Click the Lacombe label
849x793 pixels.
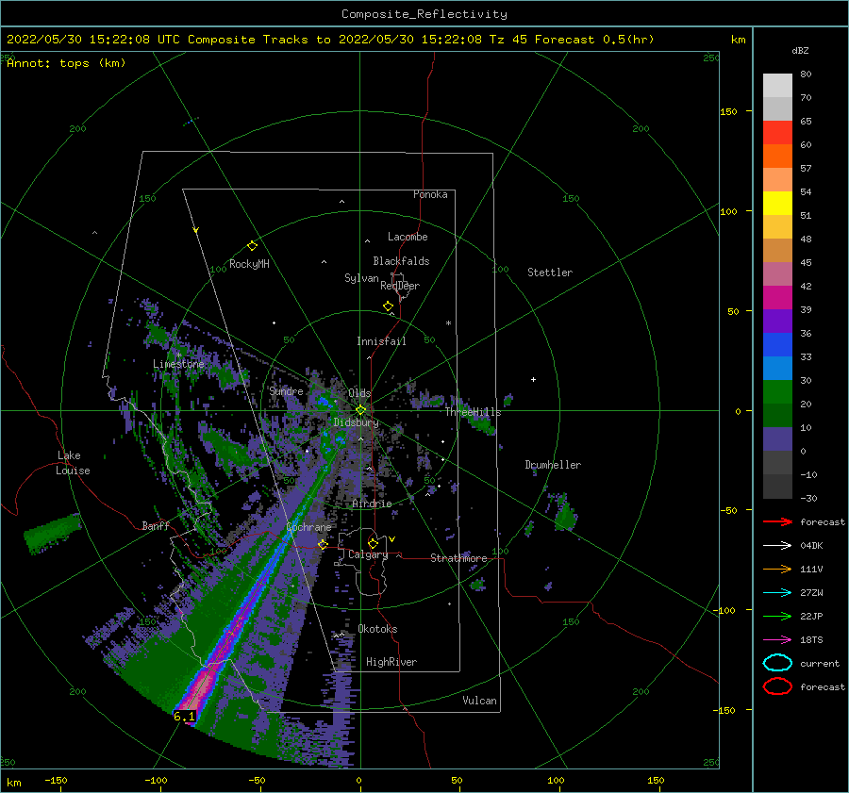(x=408, y=237)
